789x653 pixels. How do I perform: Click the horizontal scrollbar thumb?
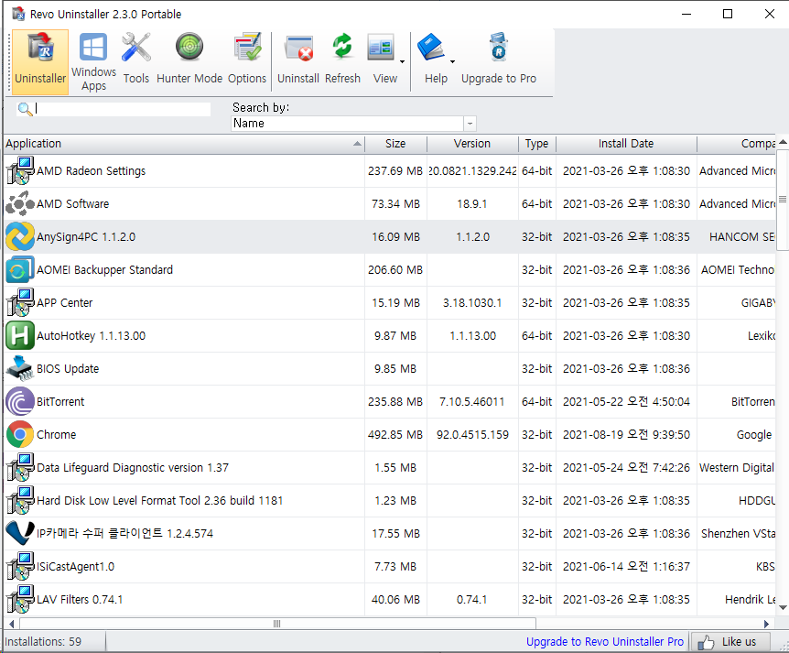[277, 624]
